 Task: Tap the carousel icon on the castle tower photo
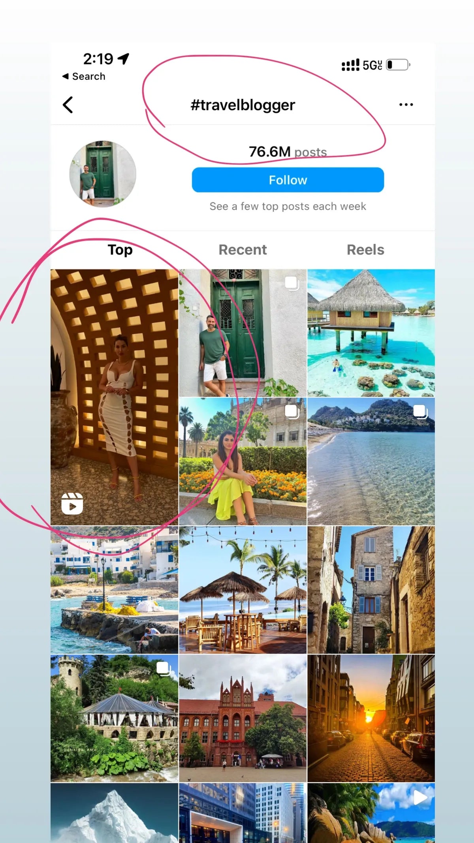[164, 669]
